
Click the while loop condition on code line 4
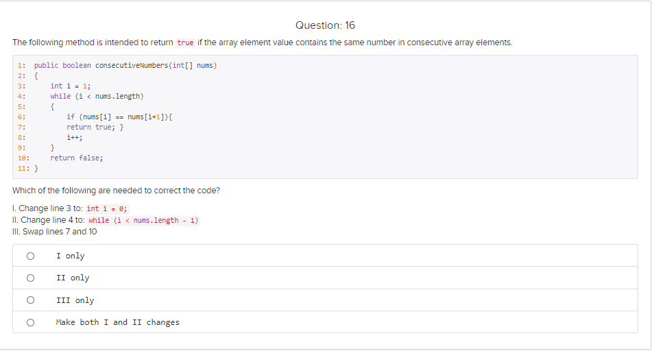pyautogui.click(x=97, y=96)
